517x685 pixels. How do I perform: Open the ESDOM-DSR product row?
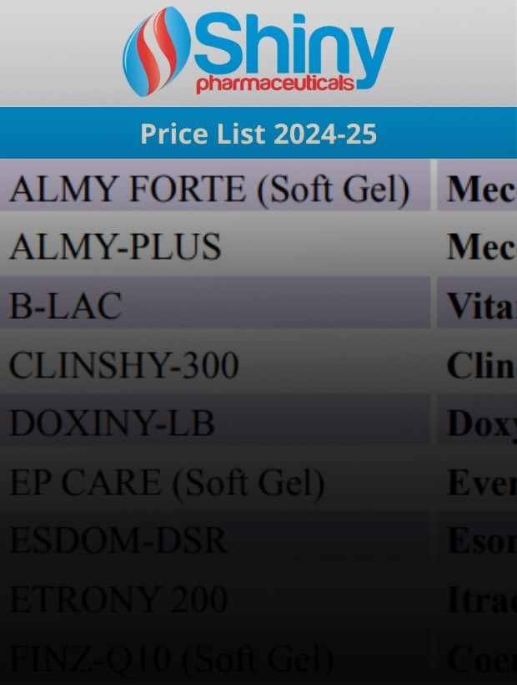click(215, 540)
